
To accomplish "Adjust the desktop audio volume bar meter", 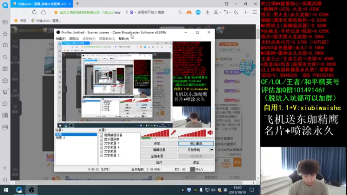I will pyautogui.click(x=192, y=133).
